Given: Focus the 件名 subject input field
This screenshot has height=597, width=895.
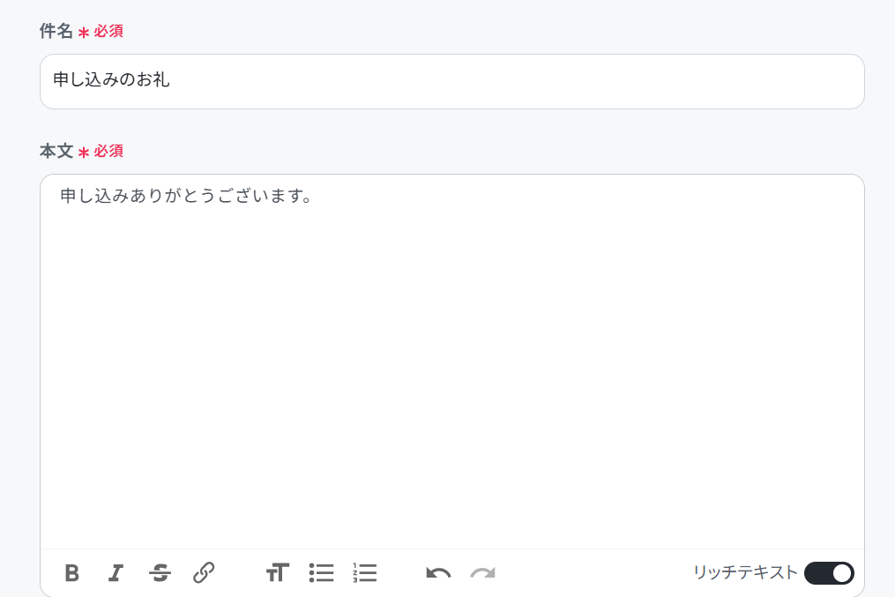Looking at the screenshot, I should click(x=452, y=82).
